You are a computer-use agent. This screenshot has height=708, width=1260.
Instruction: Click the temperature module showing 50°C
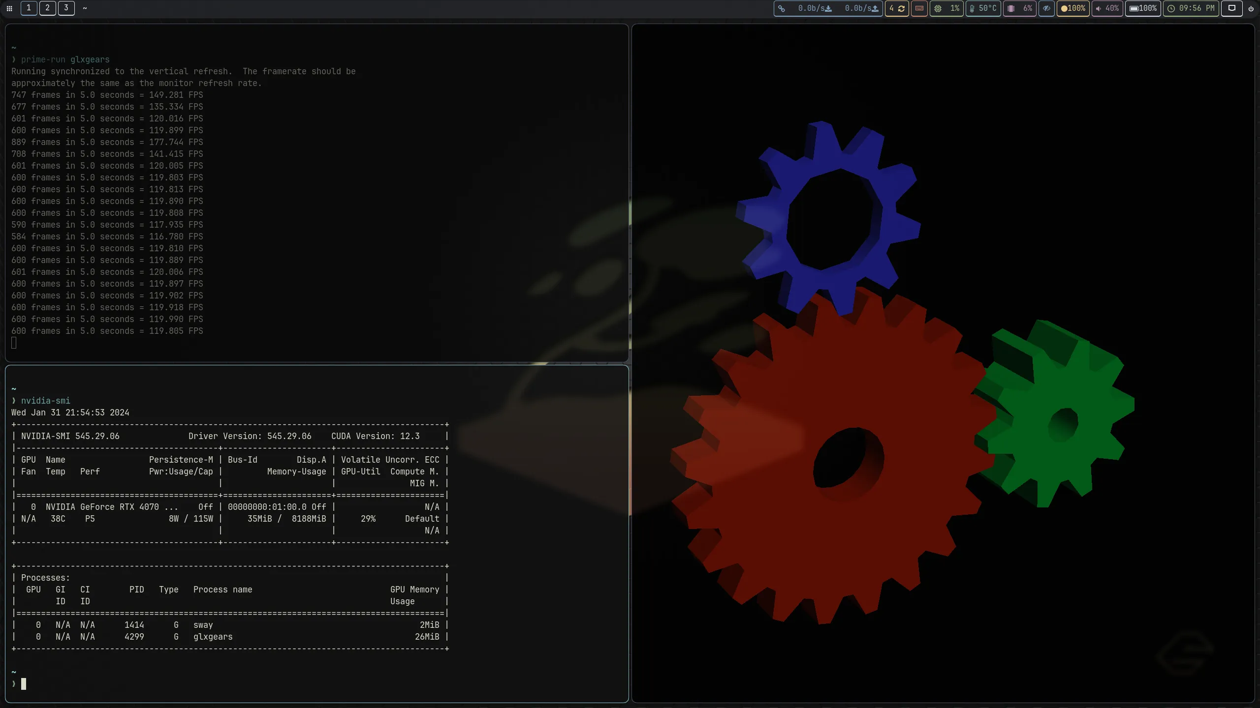pyautogui.click(x=983, y=8)
